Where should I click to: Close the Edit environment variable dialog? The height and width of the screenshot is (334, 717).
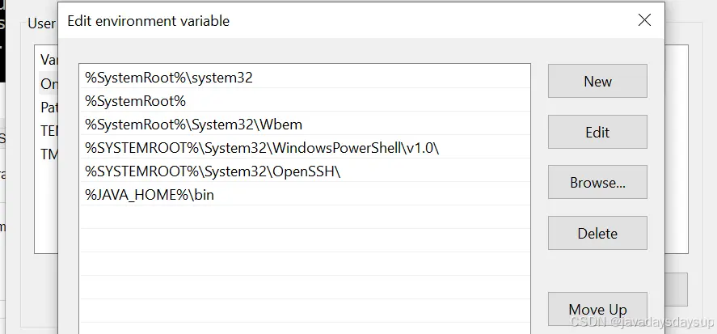(644, 20)
